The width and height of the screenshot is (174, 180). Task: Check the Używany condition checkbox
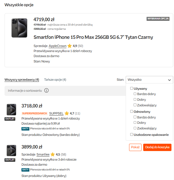point(132,88)
